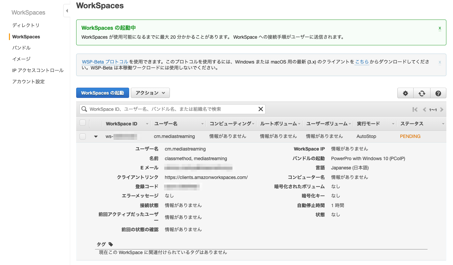This screenshot has height=265, width=453.
Task: Click the AutoStop run mode cell
Action: pyautogui.click(x=366, y=136)
